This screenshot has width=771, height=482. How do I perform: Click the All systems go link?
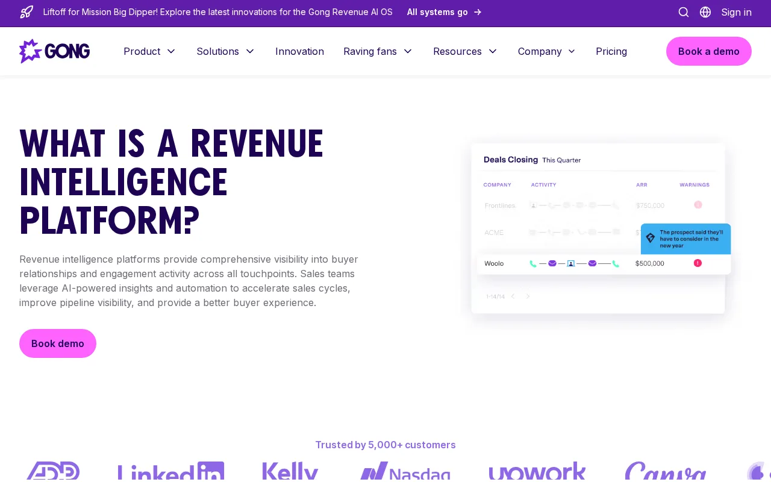(x=444, y=12)
